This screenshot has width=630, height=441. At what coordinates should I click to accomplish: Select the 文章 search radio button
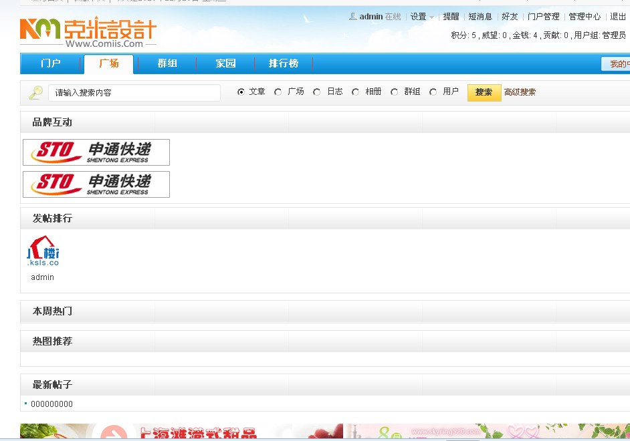(241, 92)
